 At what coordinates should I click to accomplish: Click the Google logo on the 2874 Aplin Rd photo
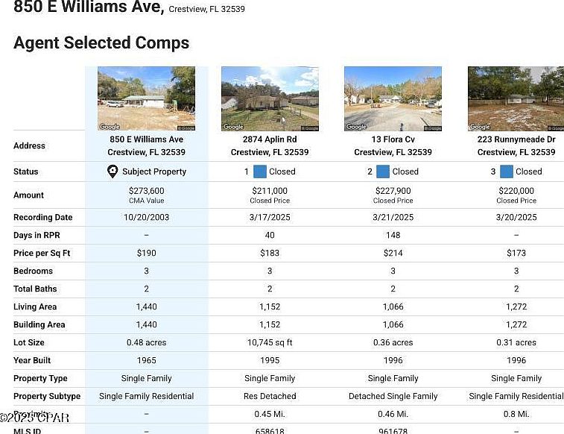(232, 127)
